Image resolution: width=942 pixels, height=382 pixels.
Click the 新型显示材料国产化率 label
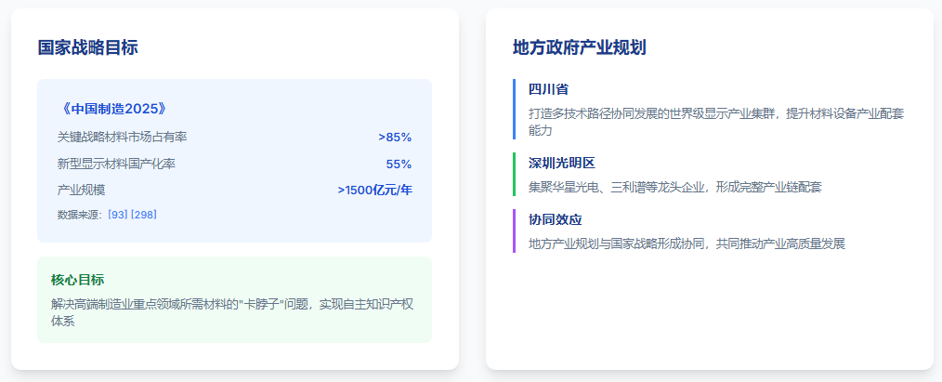[116, 164]
